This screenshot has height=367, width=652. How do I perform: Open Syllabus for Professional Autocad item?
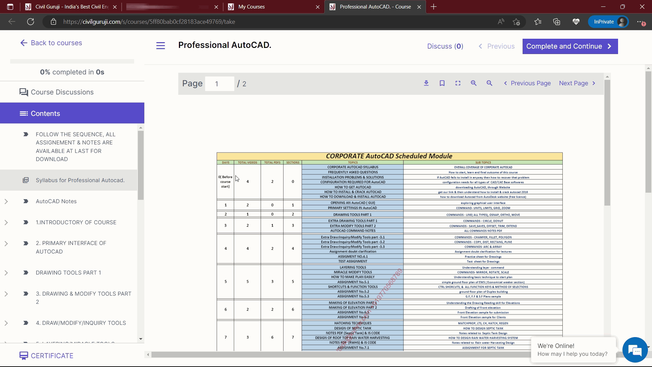69,180
